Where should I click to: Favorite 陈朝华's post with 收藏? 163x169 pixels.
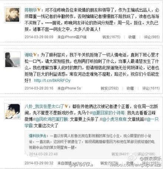[132, 37]
